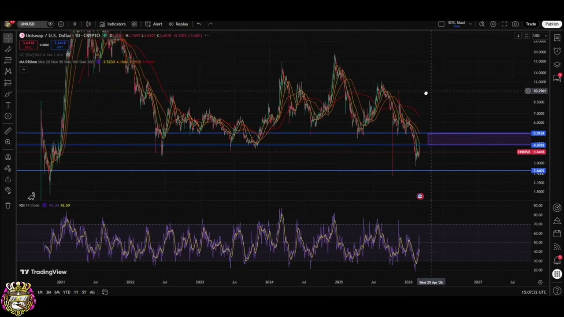
Task: Select the ruler measure tool
Action: pos(8,131)
